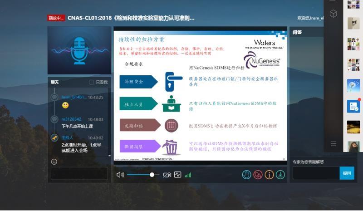Viewport: 363px width, 211px height.
Task: Open the hamburger menu in sidebar
Action: pyautogui.click(x=334, y=144)
